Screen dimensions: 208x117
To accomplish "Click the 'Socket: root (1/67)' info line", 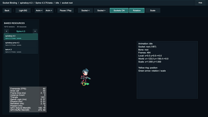I will pyautogui.click(x=147, y=47).
